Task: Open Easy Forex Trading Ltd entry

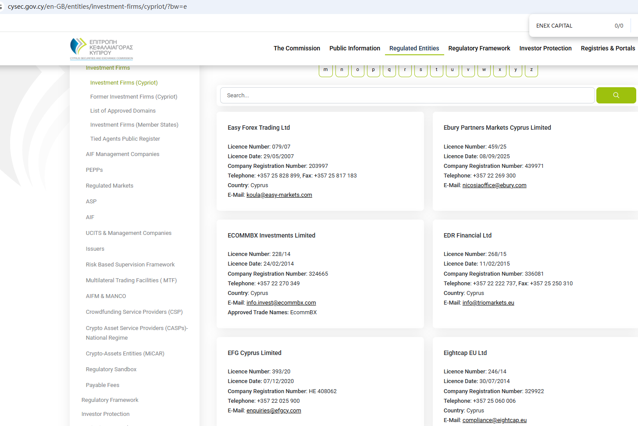Action: (x=259, y=128)
